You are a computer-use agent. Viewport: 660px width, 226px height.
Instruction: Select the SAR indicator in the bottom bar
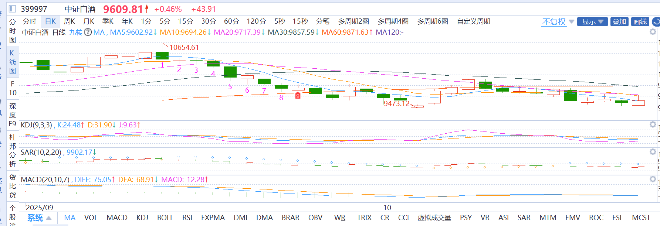[524, 218]
